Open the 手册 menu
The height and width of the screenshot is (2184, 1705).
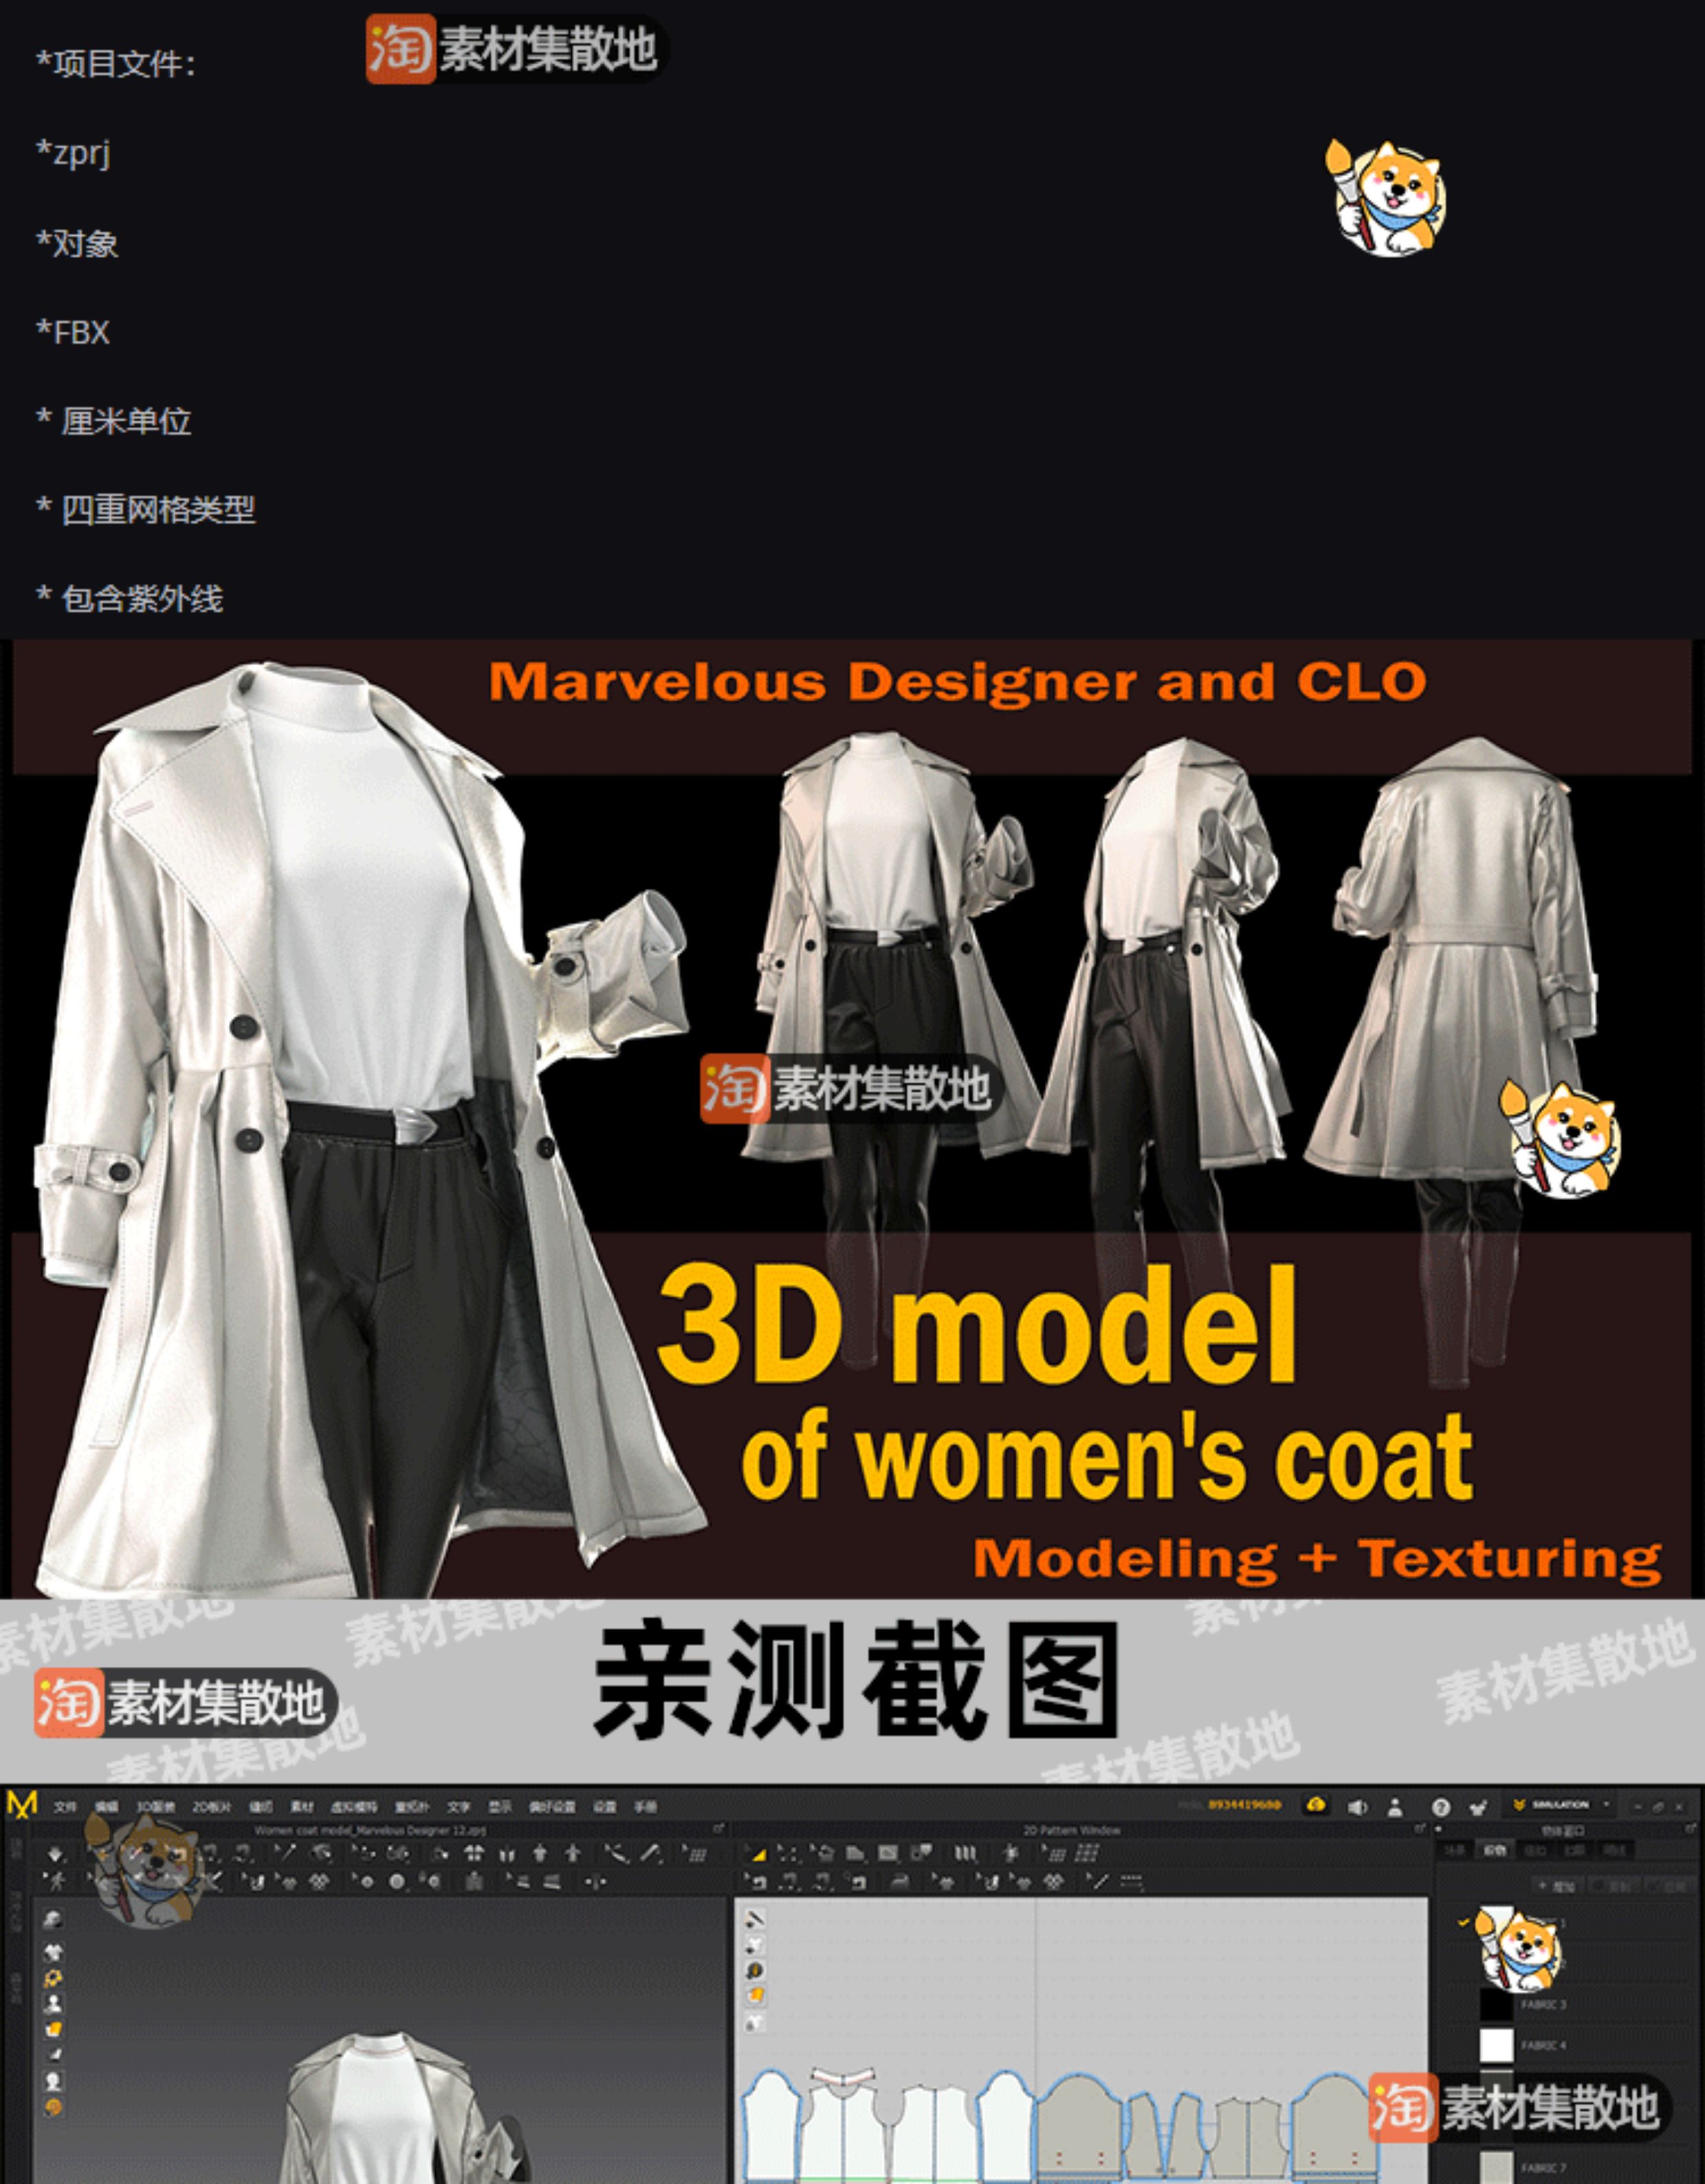[645, 1806]
